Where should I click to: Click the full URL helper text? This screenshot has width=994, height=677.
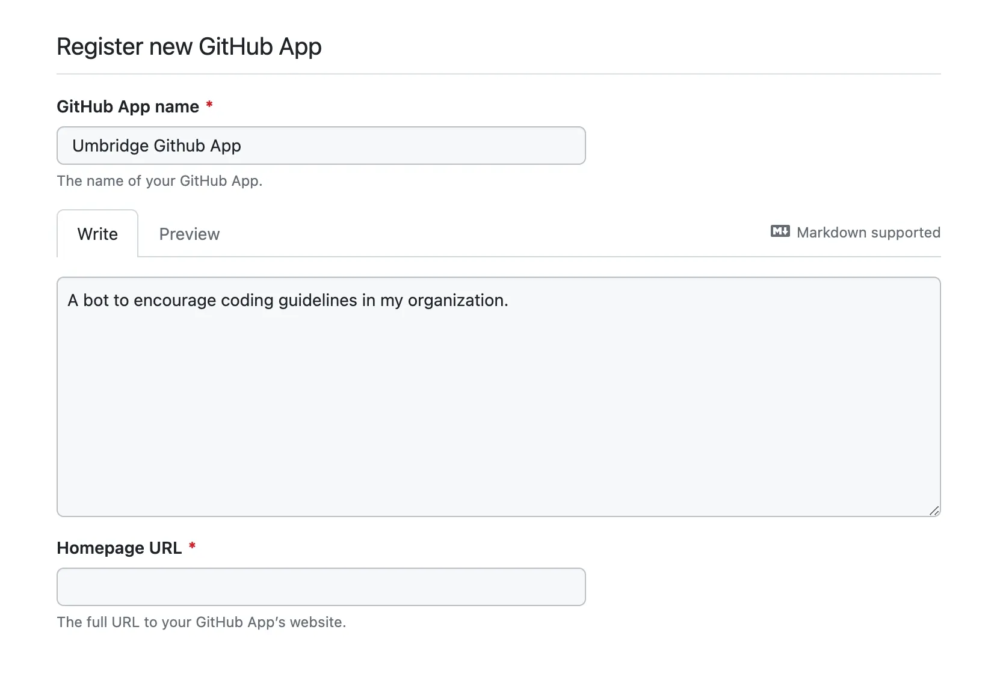click(x=201, y=622)
